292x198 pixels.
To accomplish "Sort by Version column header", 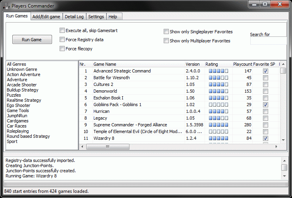I will tap(195, 64).
